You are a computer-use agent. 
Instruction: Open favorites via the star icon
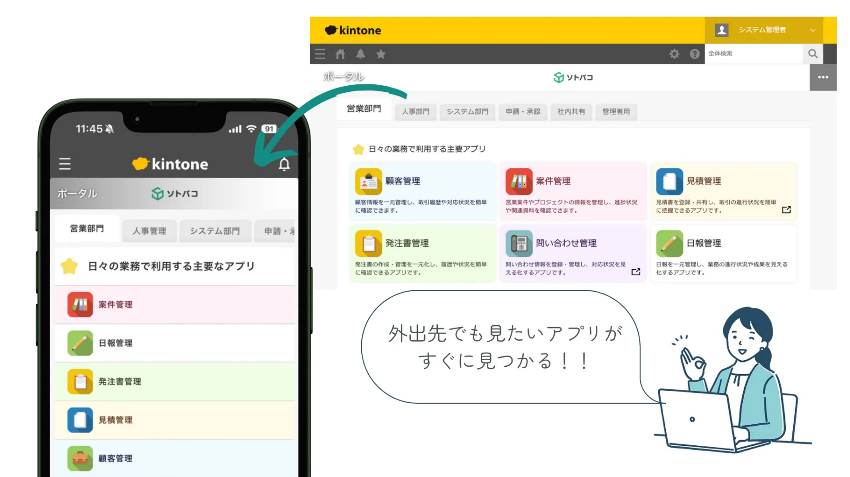381,54
